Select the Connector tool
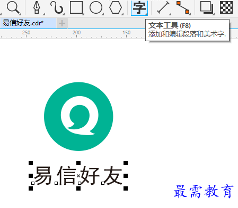Image resolution: width=238 pixels, height=208 pixels. click(x=183, y=7)
